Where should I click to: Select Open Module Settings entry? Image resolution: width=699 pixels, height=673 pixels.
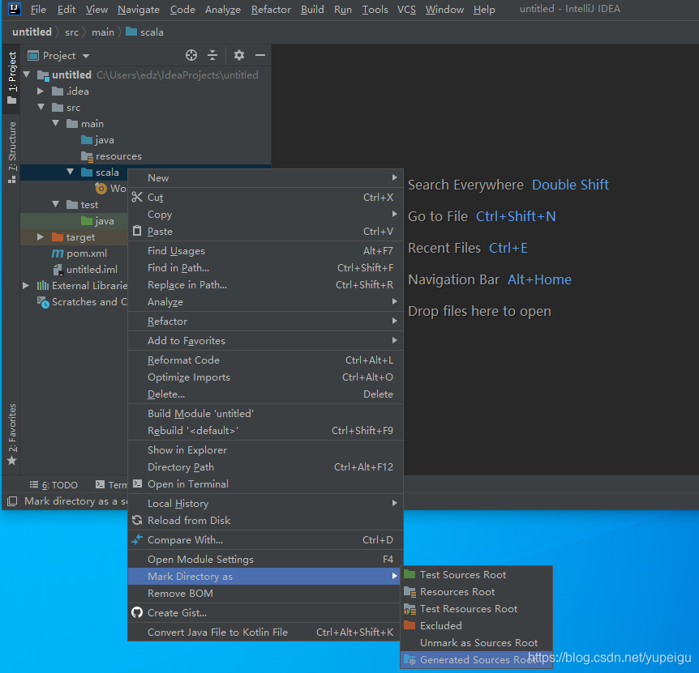265,559
